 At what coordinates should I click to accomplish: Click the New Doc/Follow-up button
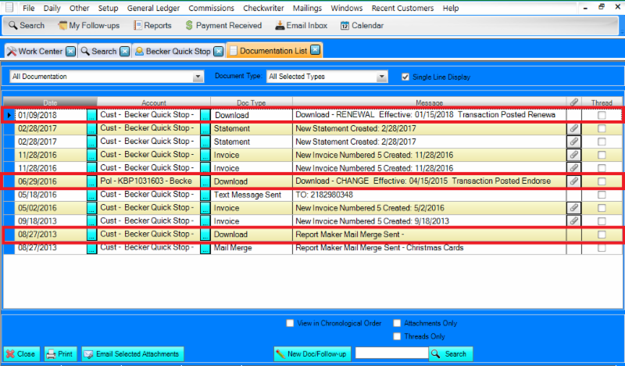coord(311,353)
